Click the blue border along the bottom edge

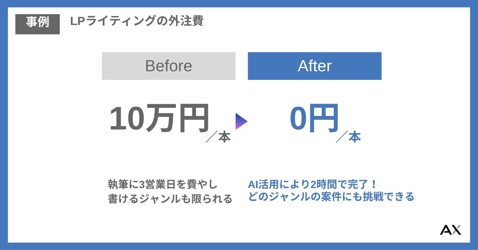coord(239,246)
